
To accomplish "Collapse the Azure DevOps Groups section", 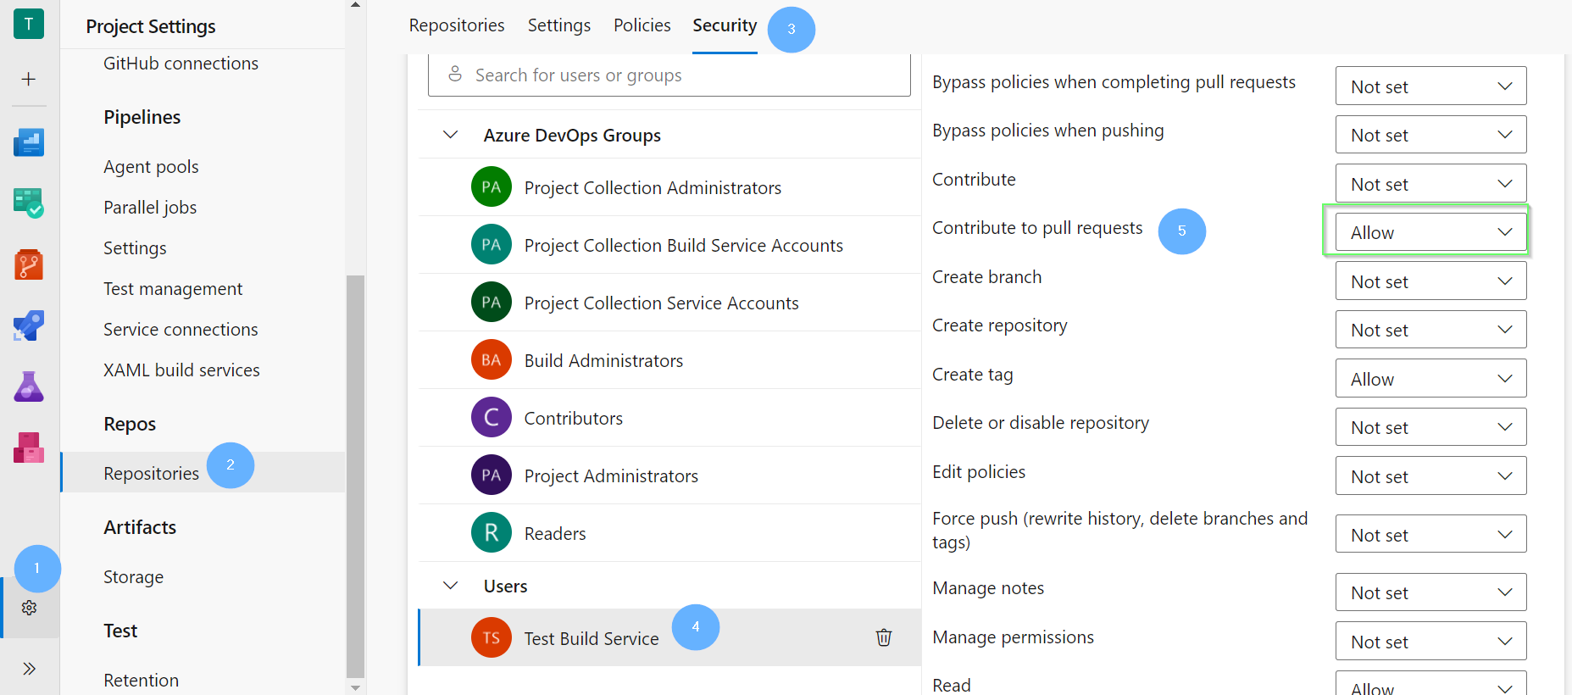I will [451, 135].
